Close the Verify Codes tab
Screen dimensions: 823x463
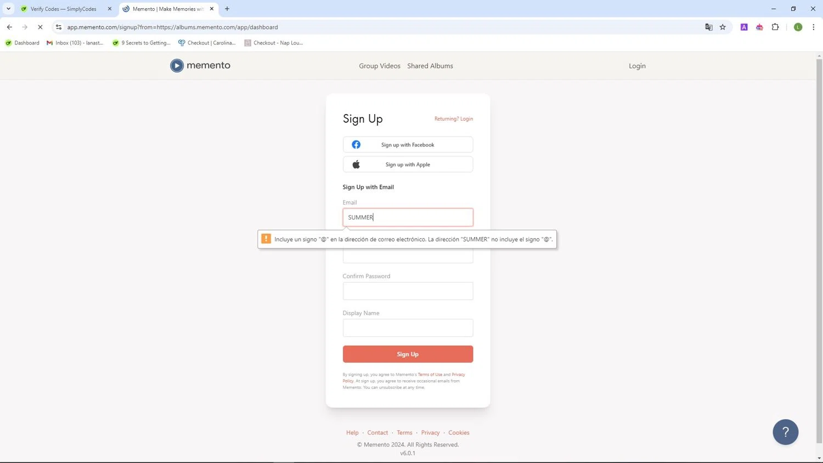coord(109,9)
